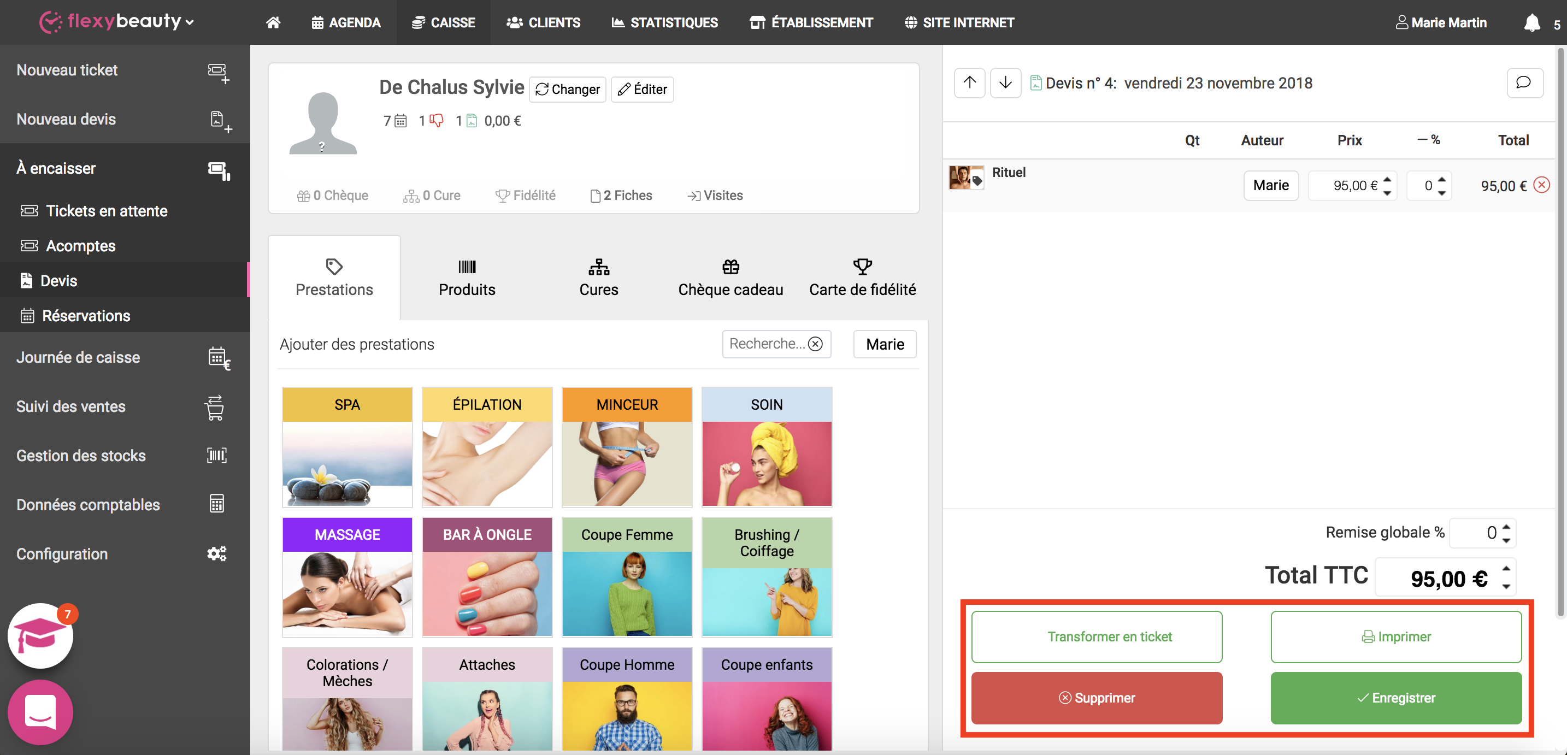
Task: Click Transformer en ticket button
Action: pos(1097,636)
